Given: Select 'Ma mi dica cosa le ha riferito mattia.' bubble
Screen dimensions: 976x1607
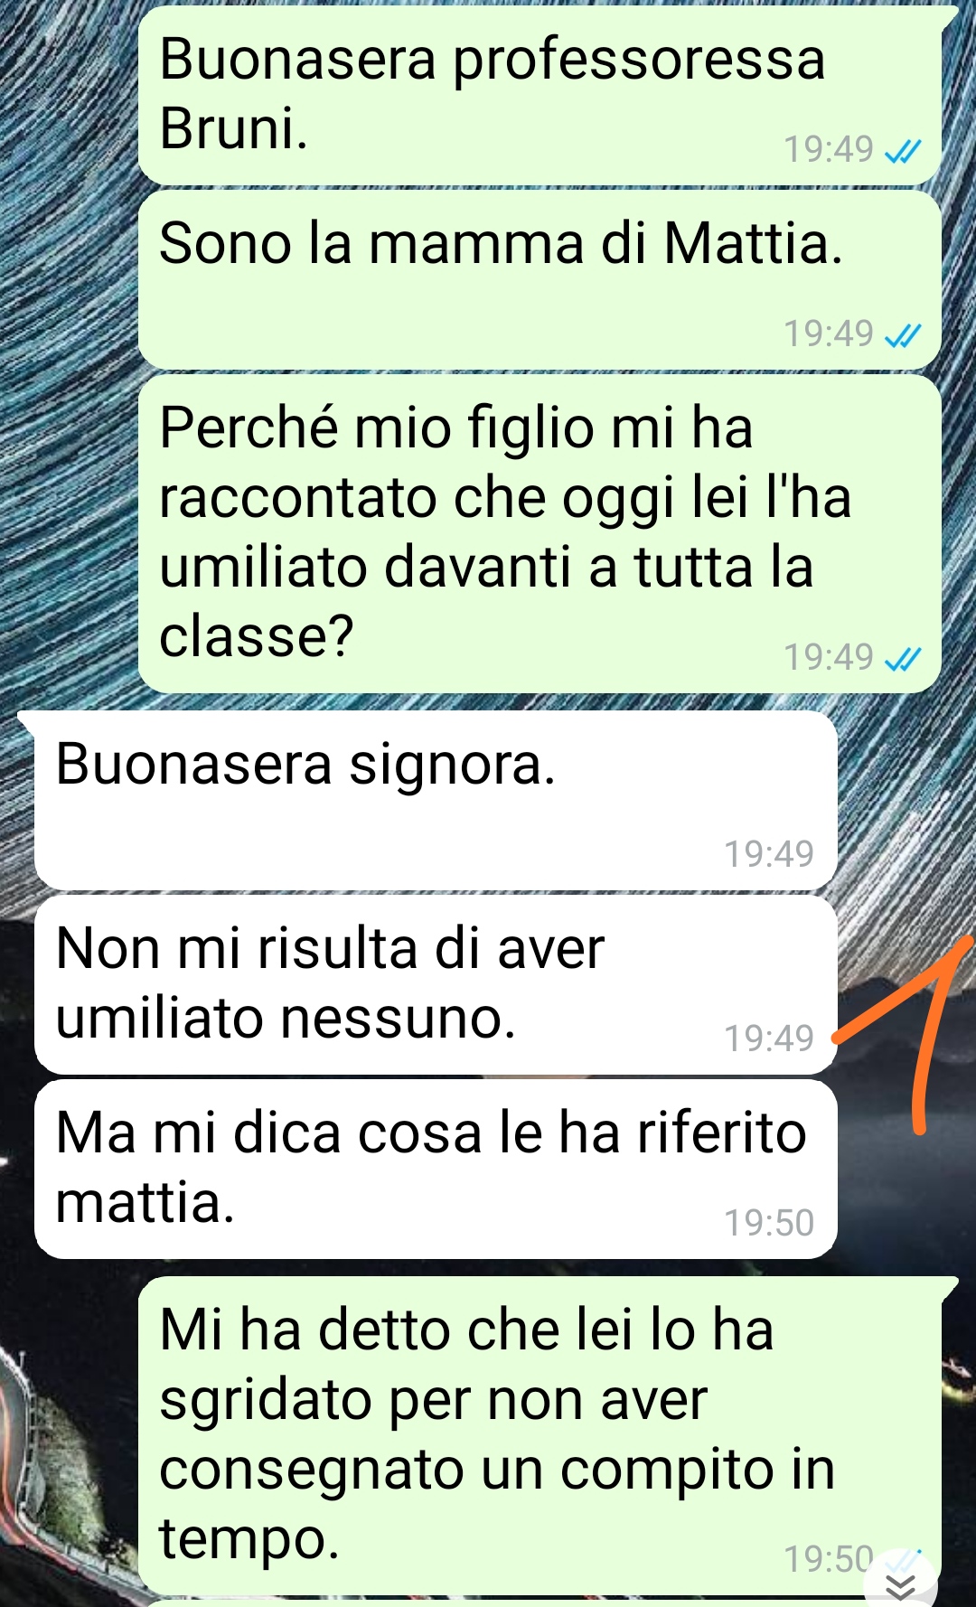Looking at the screenshot, I should 436,1169.
